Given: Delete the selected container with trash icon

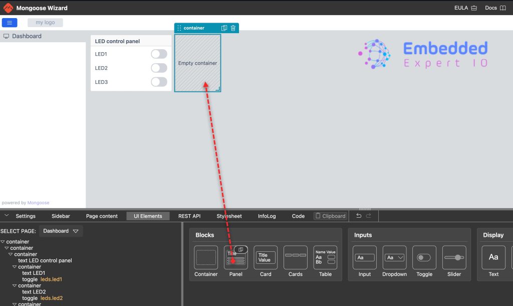Looking at the screenshot, I should 233,28.
